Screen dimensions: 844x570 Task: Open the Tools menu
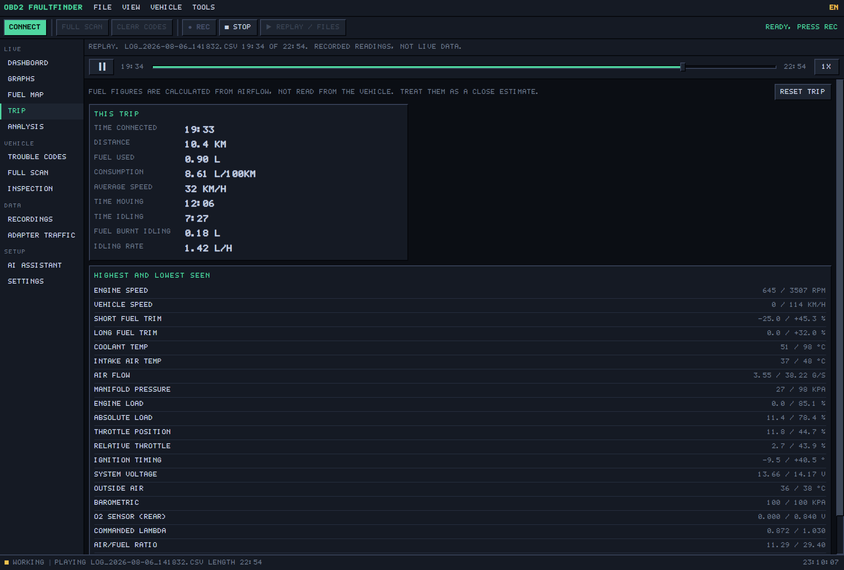click(x=203, y=7)
